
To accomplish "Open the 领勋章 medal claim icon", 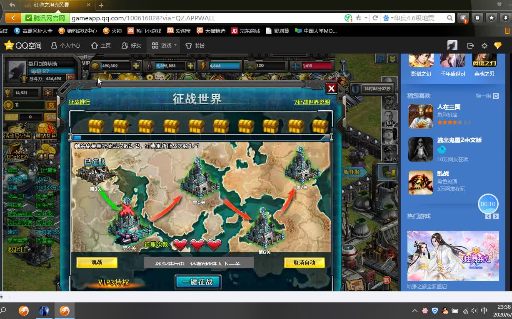I will click(46, 152).
